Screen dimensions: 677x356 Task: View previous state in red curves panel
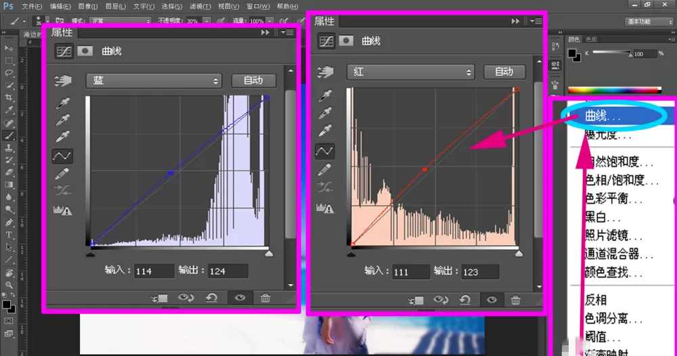(441, 300)
